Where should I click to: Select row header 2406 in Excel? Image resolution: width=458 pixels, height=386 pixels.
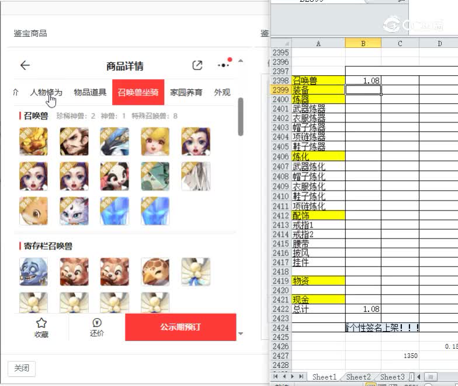pyautogui.click(x=281, y=156)
